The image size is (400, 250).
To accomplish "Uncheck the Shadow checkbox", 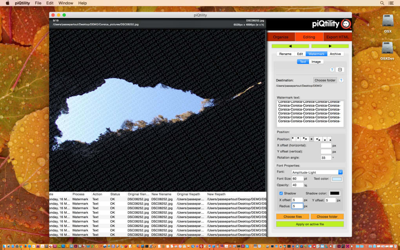I will point(281,193).
